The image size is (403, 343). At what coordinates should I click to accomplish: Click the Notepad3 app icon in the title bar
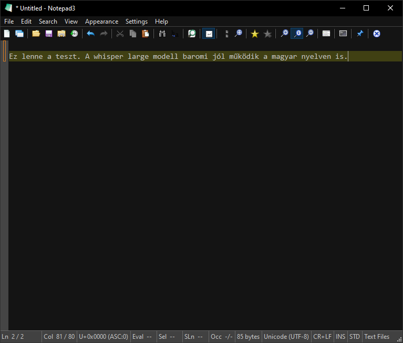[8, 8]
